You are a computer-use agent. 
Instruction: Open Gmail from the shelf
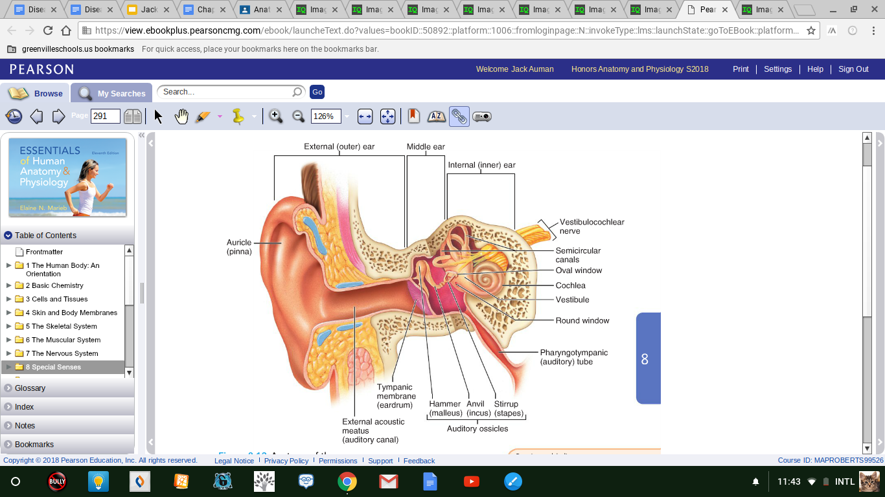[x=389, y=481]
